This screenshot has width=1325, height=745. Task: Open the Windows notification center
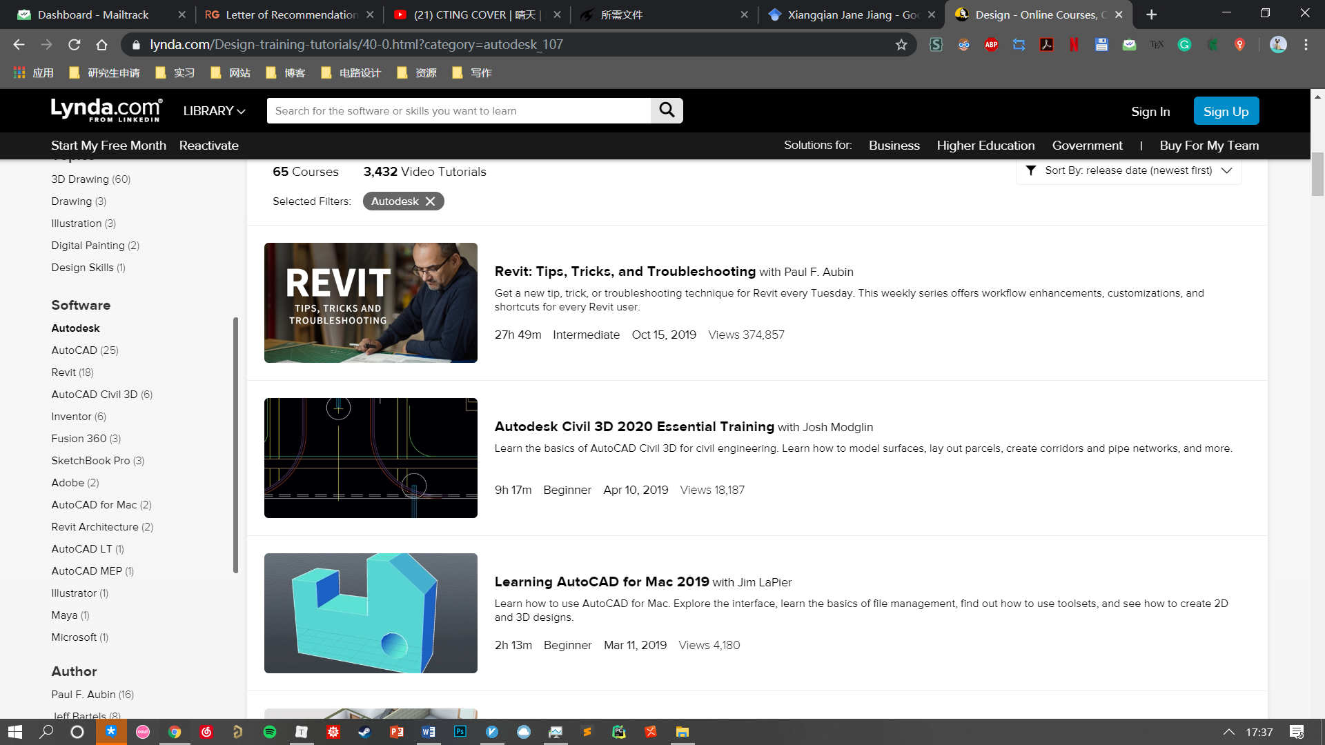(x=1297, y=732)
